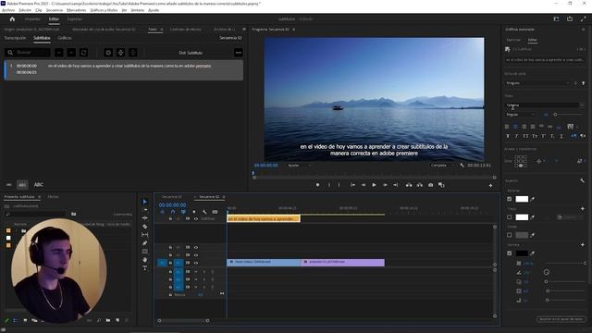Open subtitles panel three-dot options menu
The height and width of the screenshot is (333, 592).
point(239,53)
